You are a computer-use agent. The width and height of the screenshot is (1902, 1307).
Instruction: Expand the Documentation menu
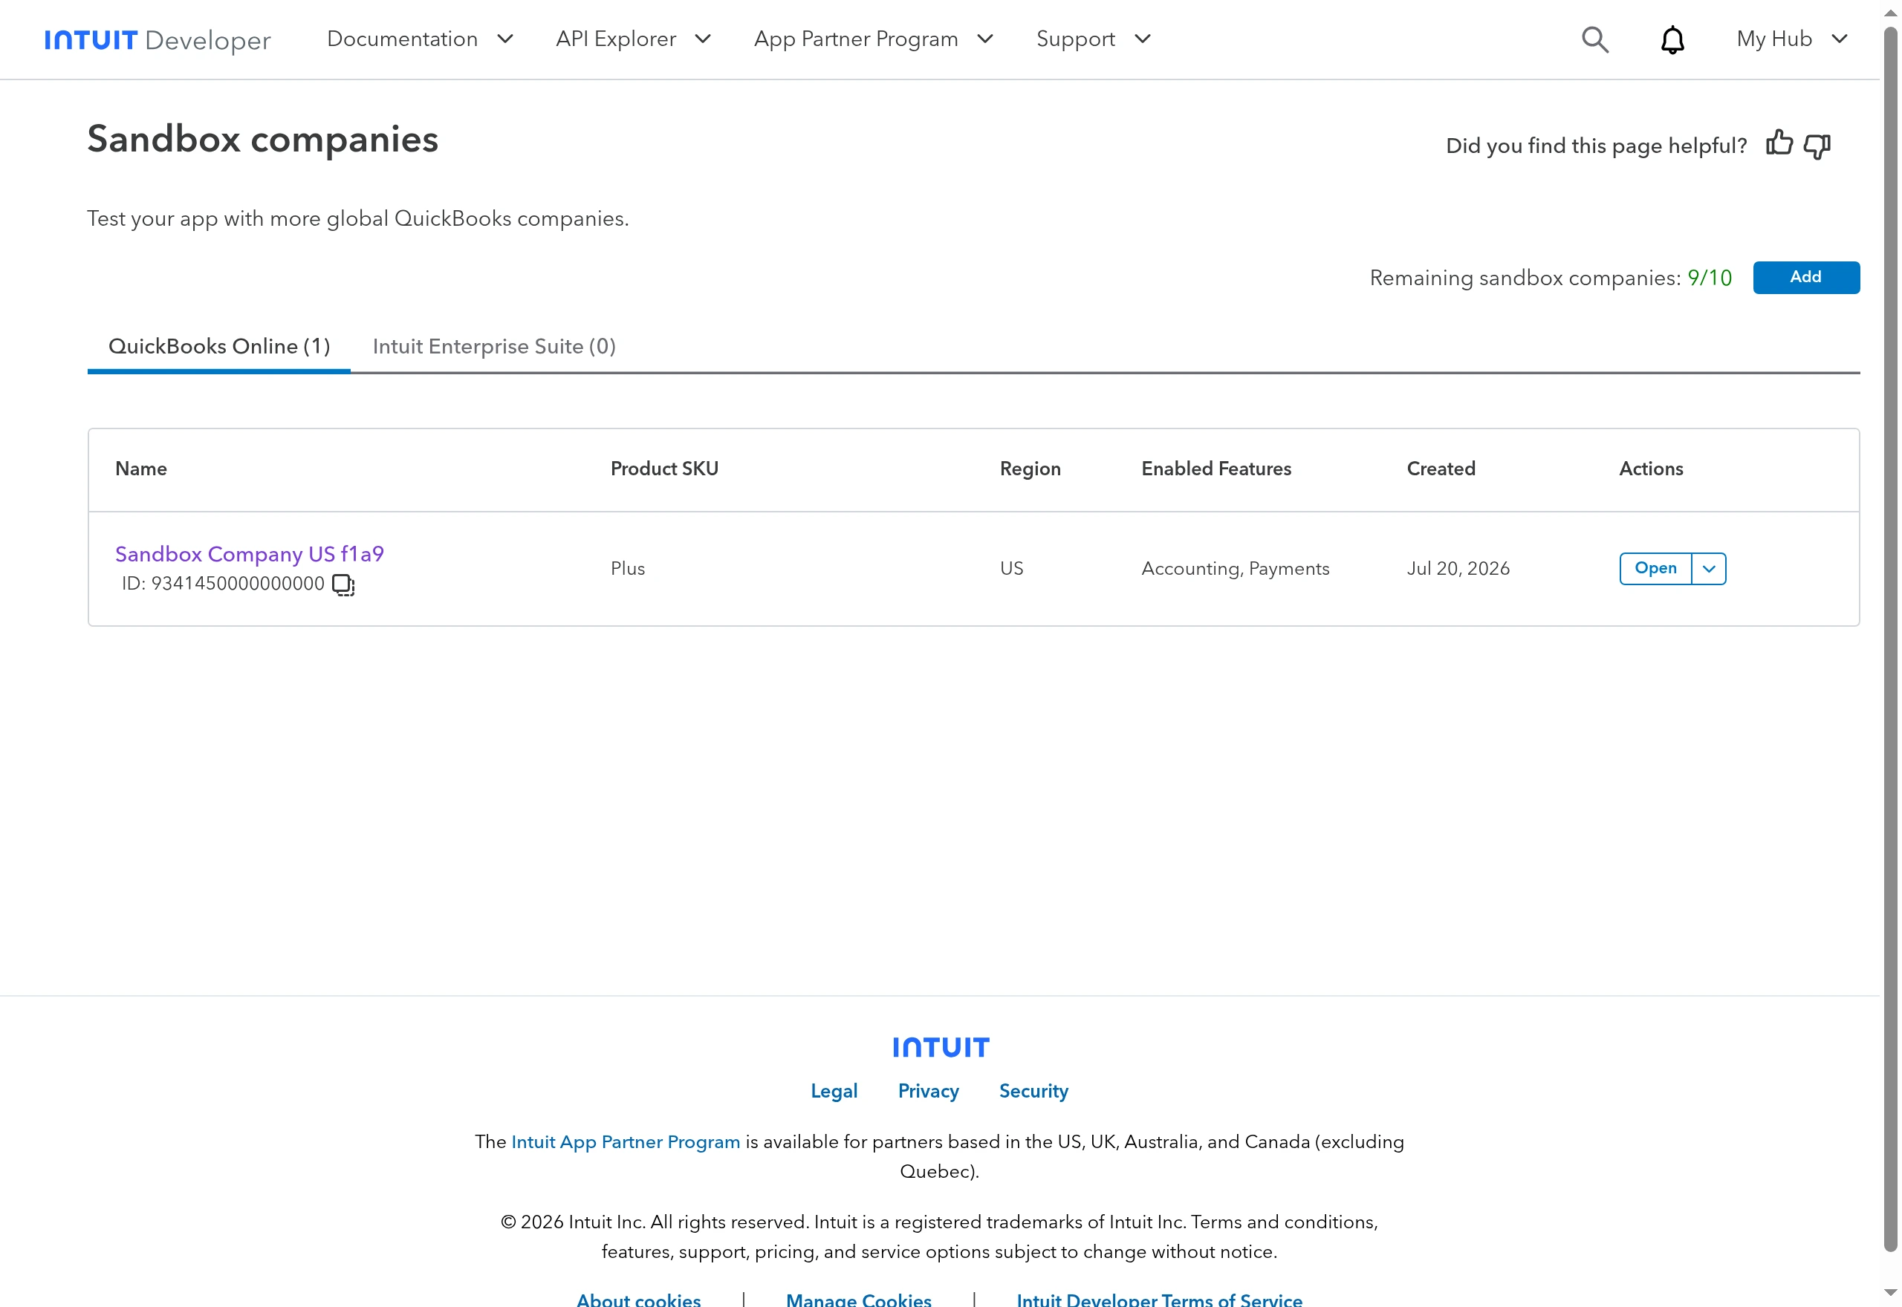click(x=421, y=39)
